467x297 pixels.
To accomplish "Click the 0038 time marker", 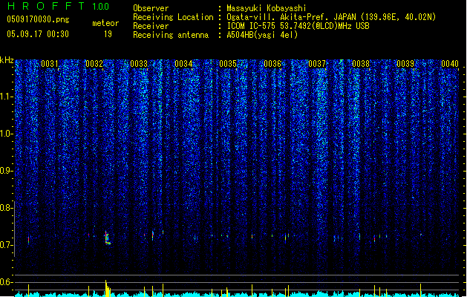I will [x=361, y=64].
